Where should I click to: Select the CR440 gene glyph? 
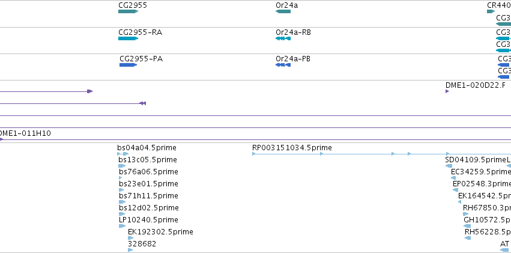pos(491,11)
